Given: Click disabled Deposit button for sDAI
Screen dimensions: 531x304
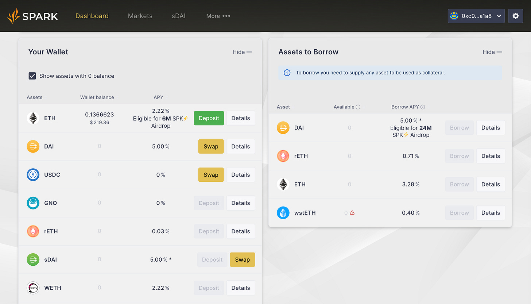Looking at the screenshot, I should click(x=212, y=260).
